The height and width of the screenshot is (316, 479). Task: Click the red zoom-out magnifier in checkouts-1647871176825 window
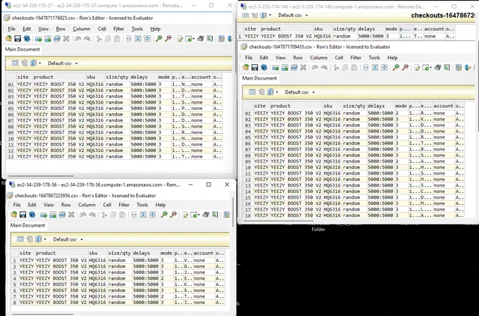168,39
